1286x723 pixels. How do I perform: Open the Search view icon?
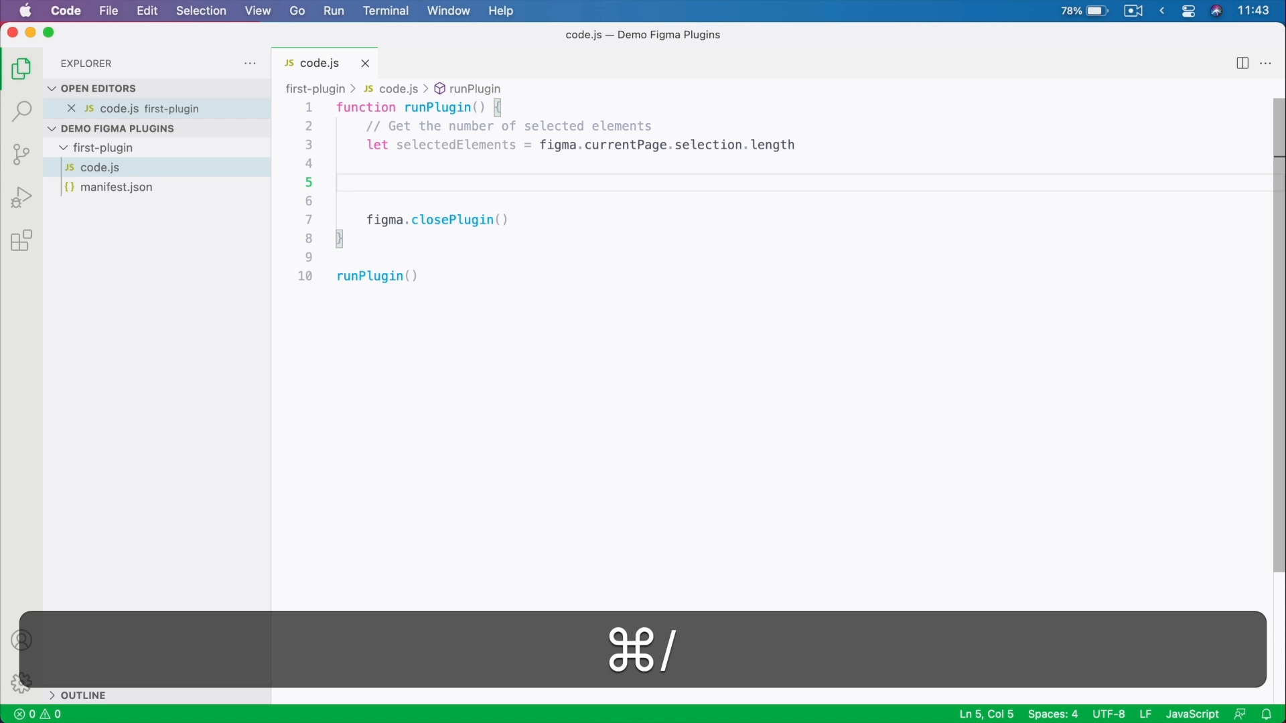click(21, 112)
